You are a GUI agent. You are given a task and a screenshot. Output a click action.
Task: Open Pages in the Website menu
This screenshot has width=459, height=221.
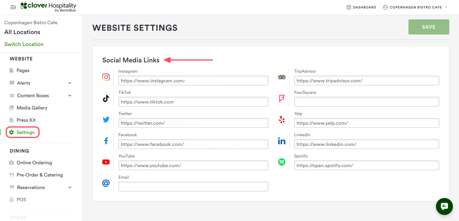click(x=23, y=71)
